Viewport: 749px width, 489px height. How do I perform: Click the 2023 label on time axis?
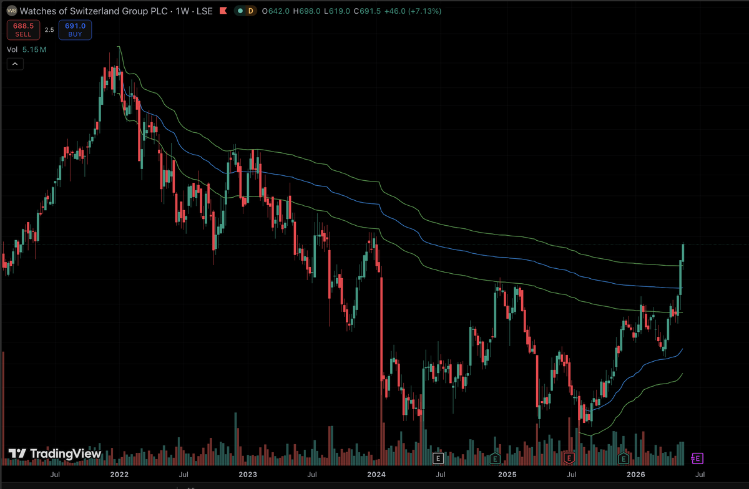[x=248, y=475]
